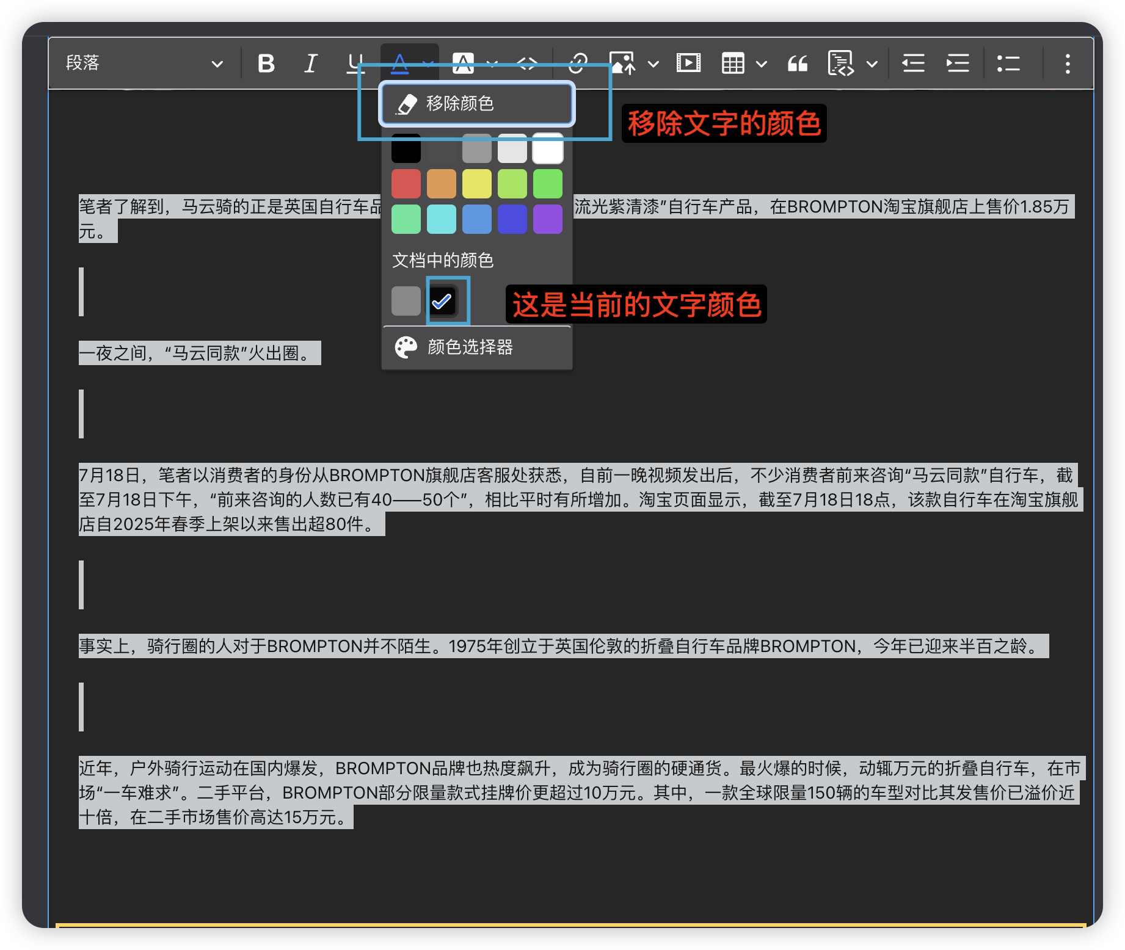
Task: Select the green color swatch
Action: point(548,184)
